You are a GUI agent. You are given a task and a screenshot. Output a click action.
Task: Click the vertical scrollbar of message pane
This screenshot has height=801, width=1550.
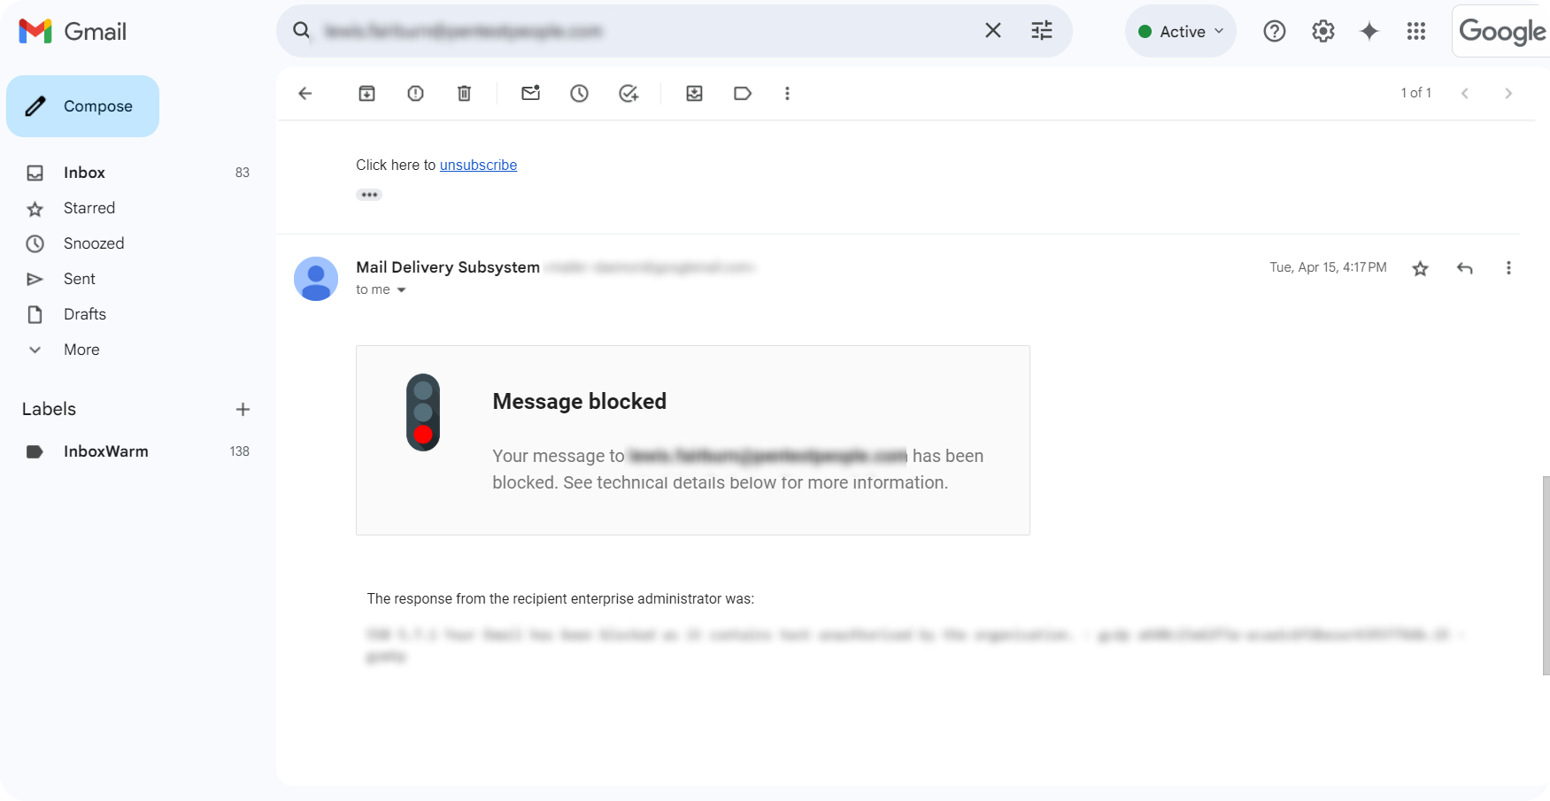[1546, 575]
